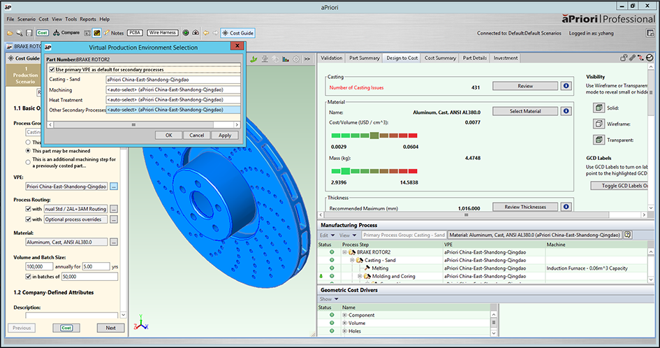Open VPE browse button in Cost Guide
The height and width of the screenshot is (348, 660).
[114, 186]
